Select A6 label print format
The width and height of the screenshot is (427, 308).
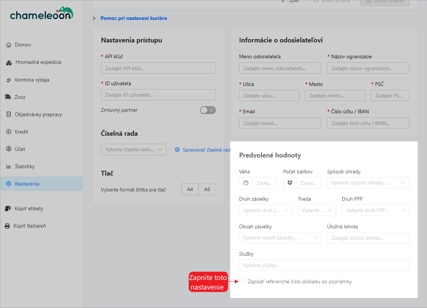click(207, 189)
